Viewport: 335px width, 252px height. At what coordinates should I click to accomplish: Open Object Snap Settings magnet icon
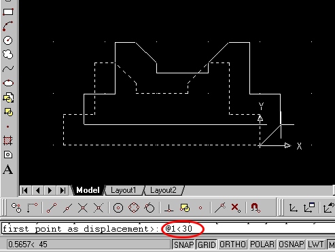(255, 208)
